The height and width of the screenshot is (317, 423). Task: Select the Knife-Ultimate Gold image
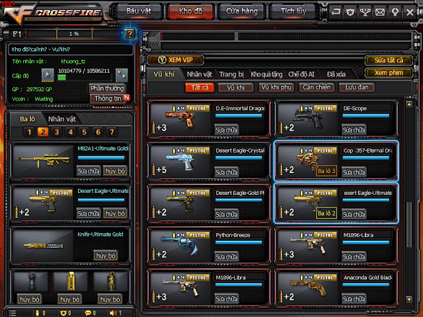click(43, 246)
